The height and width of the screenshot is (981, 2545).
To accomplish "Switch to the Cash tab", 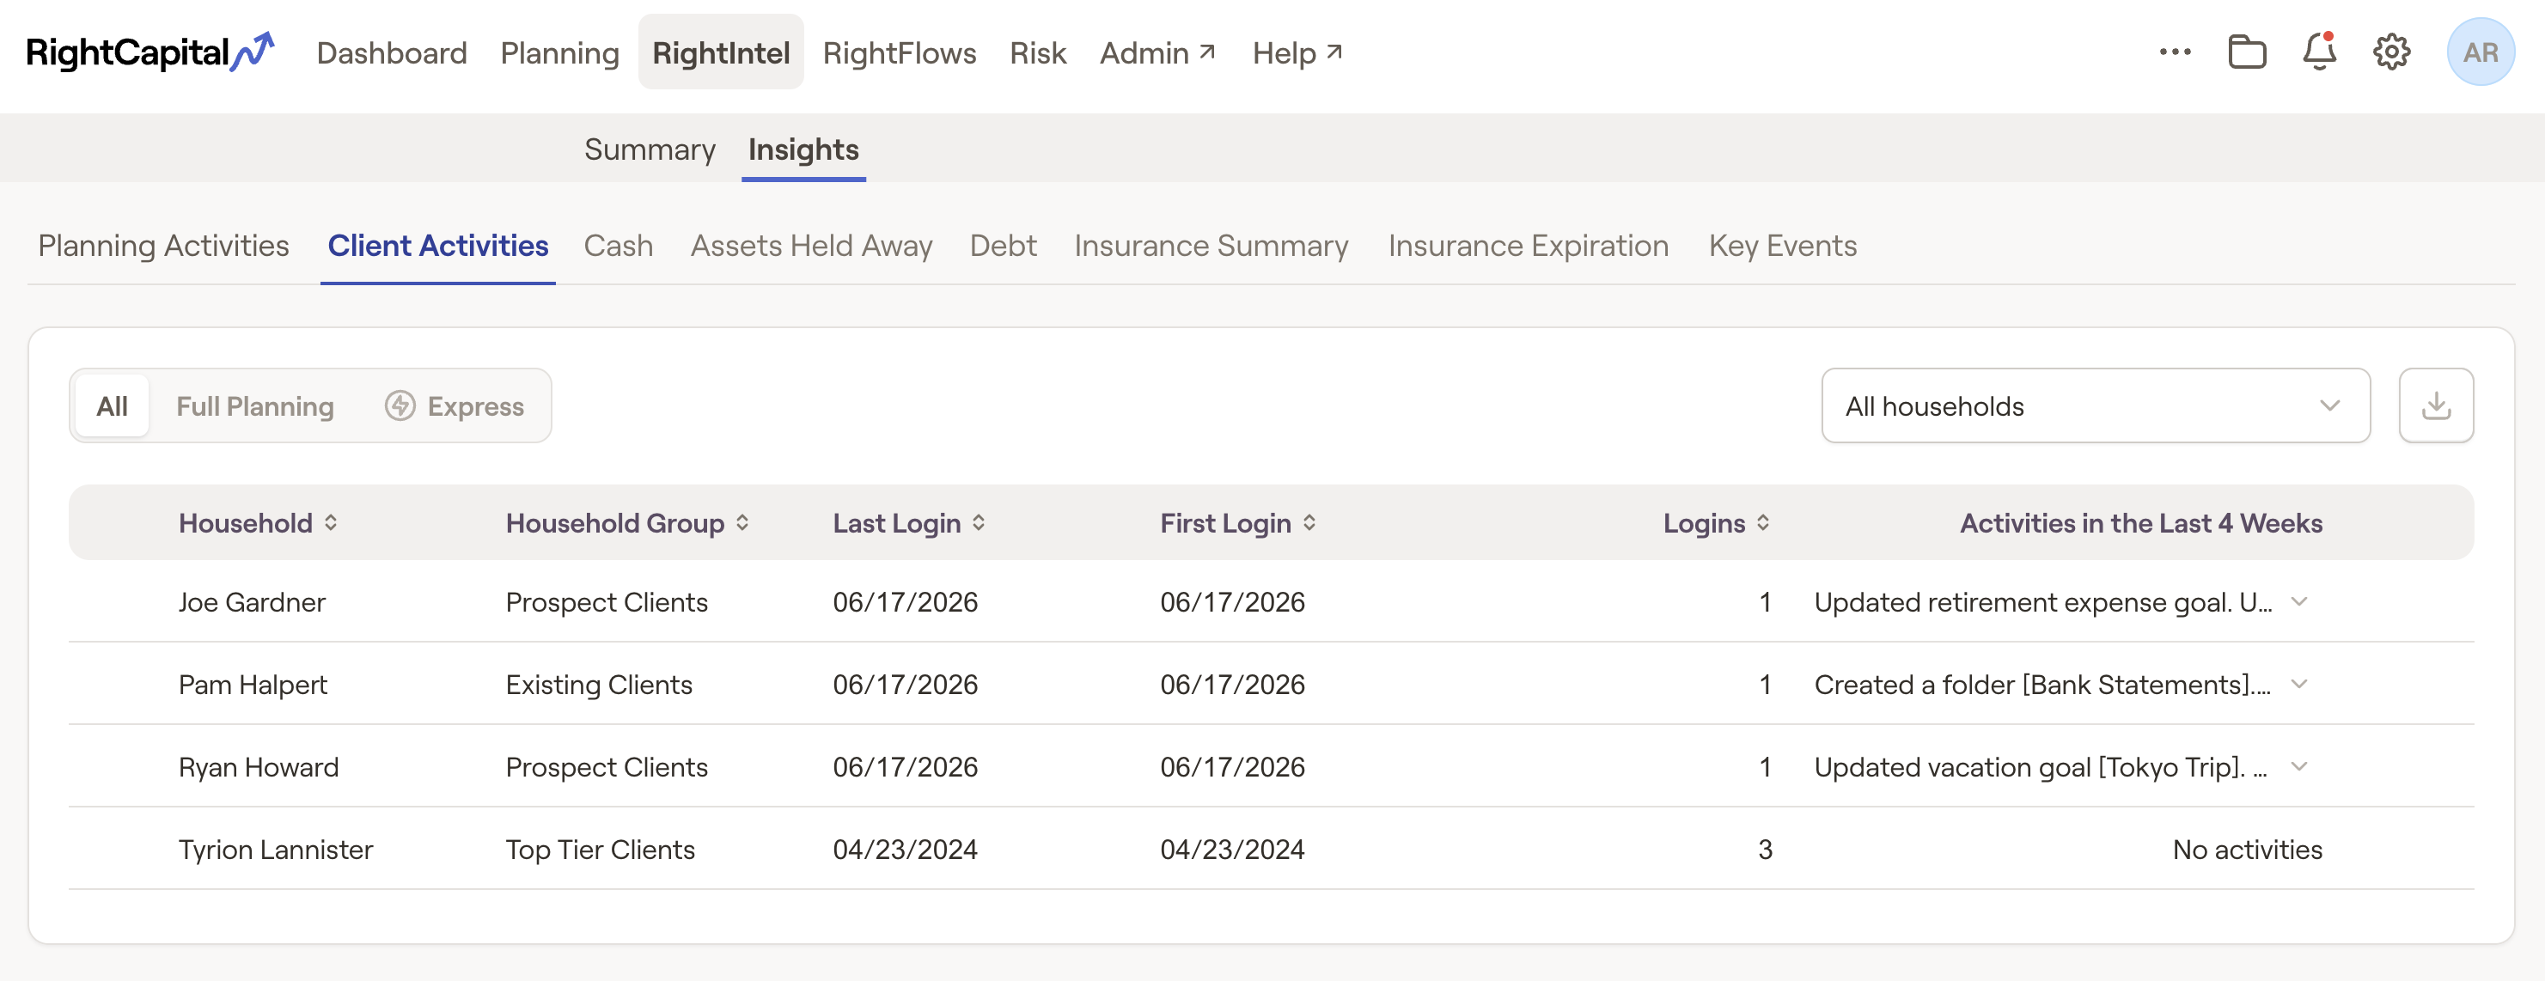I will point(618,245).
